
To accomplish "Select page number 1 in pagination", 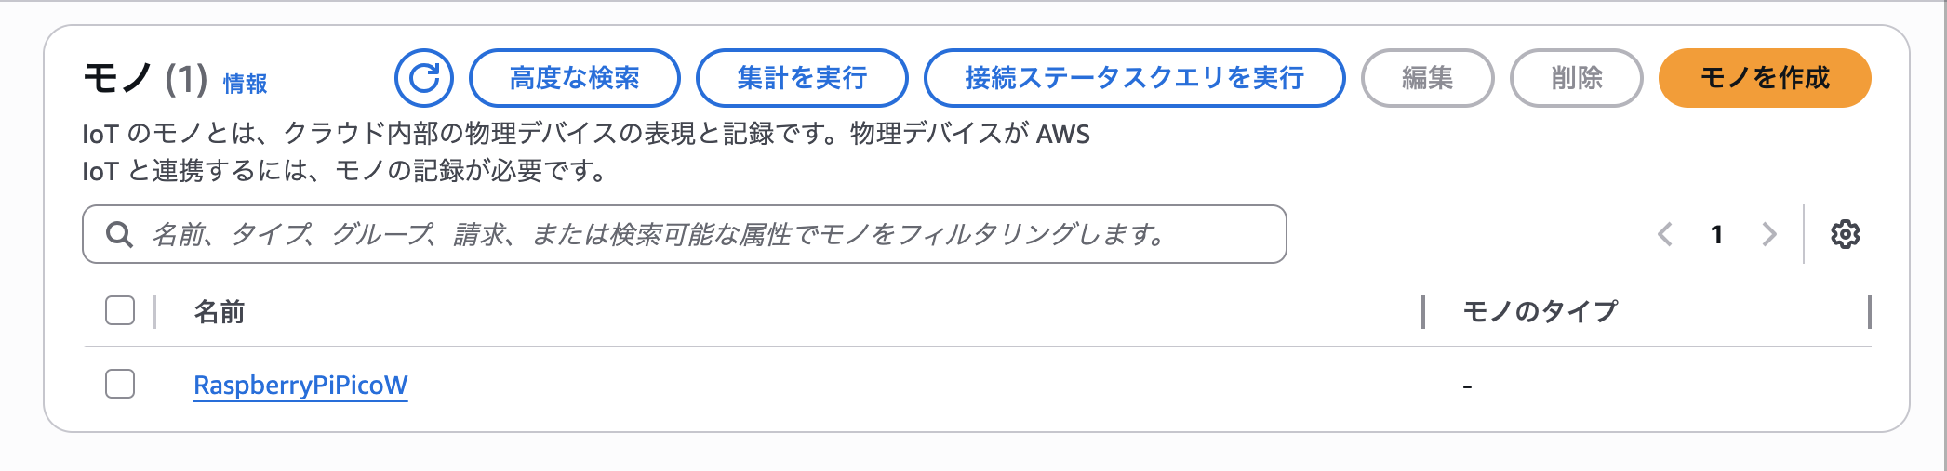I will coord(1717,234).
